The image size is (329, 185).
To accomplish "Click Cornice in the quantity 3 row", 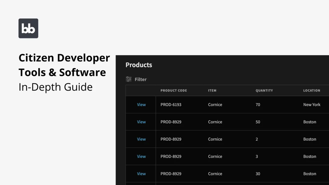I will pos(215,156).
